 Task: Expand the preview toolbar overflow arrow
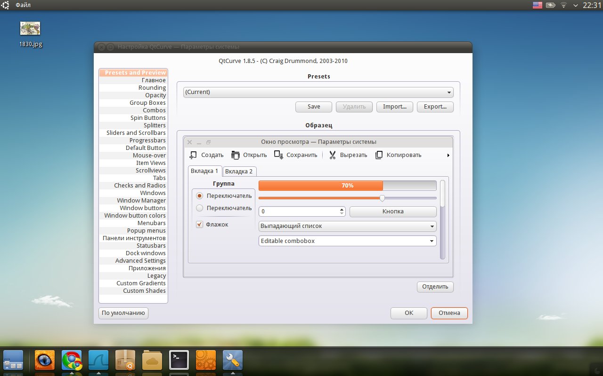tap(448, 155)
